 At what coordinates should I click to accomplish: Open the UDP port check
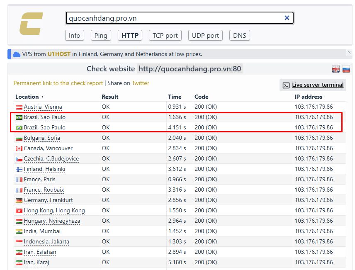pos(205,36)
